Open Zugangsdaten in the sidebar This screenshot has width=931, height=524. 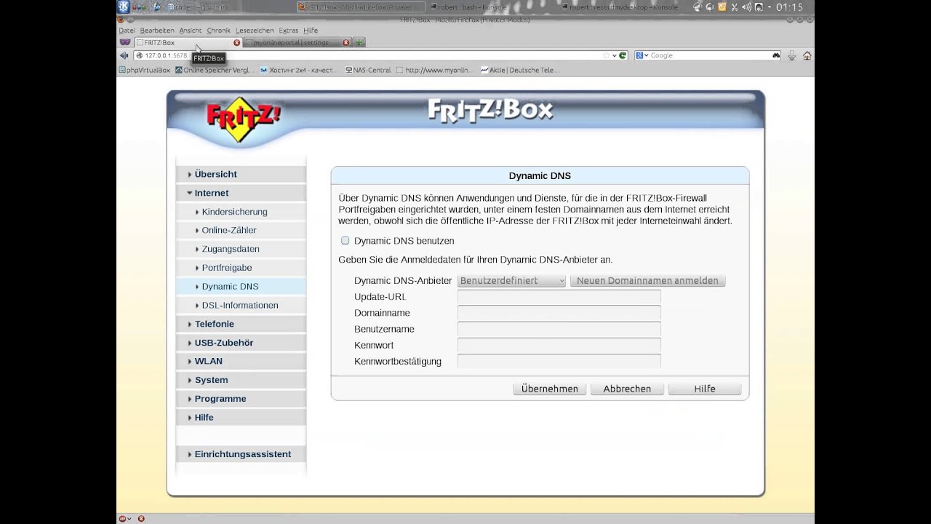[241, 249]
